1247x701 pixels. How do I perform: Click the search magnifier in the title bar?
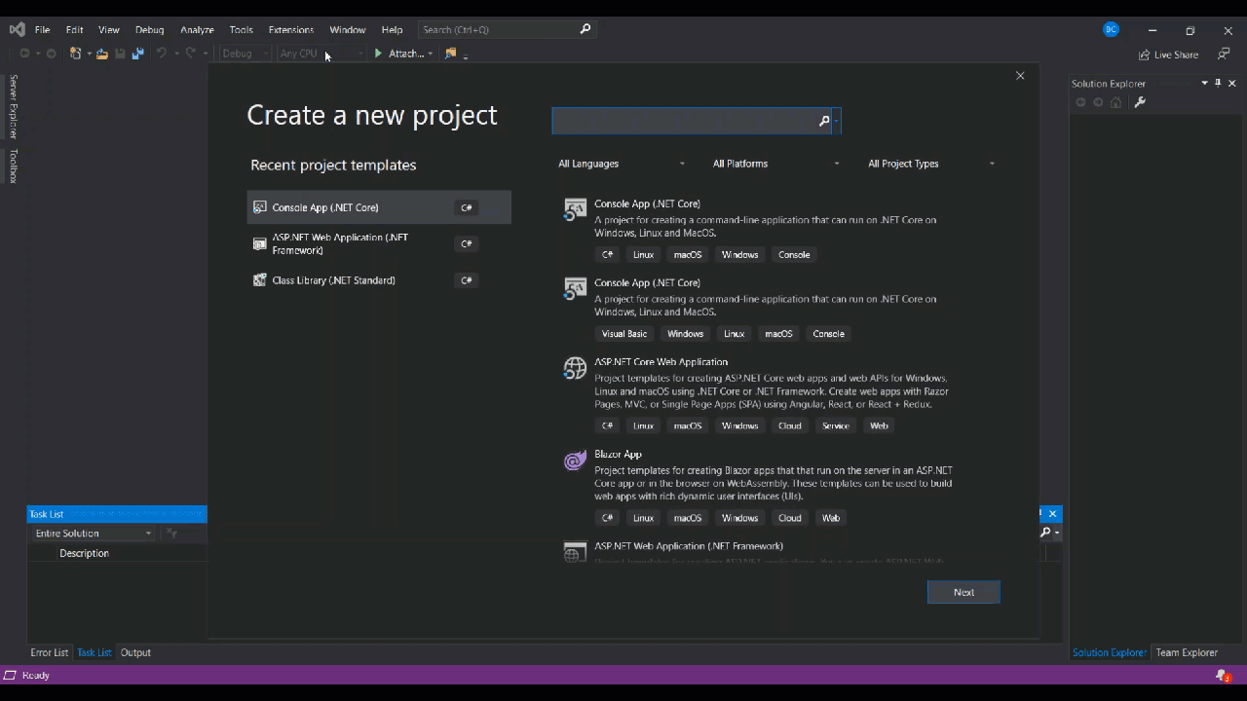pyautogui.click(x=586, y=29)
